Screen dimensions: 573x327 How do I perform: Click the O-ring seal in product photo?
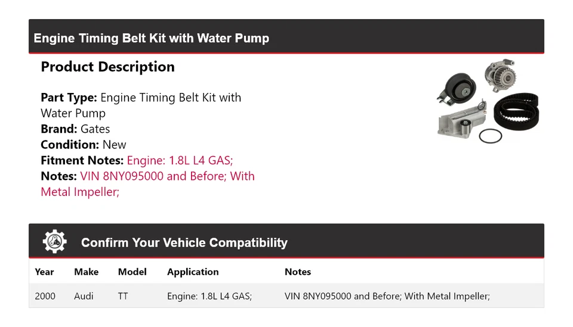(490, 136)
